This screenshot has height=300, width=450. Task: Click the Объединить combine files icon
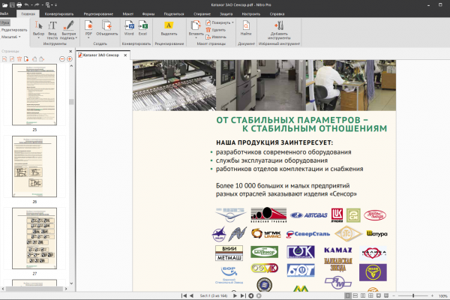tap(106, 28)
